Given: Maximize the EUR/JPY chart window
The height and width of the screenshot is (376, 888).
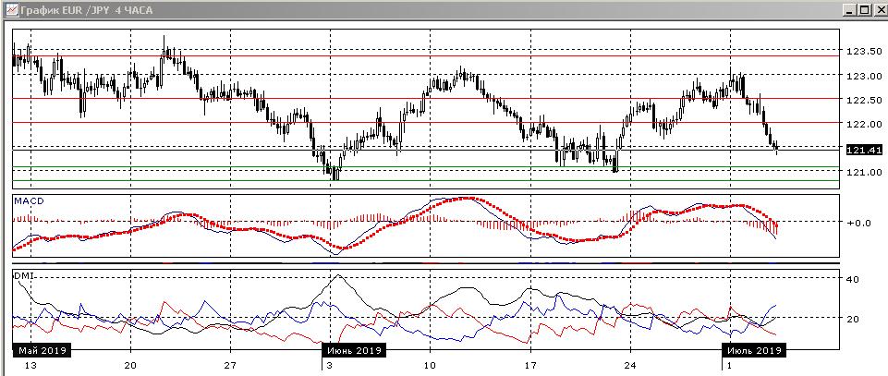Looking at the screenshot, I should click(863, 9).
